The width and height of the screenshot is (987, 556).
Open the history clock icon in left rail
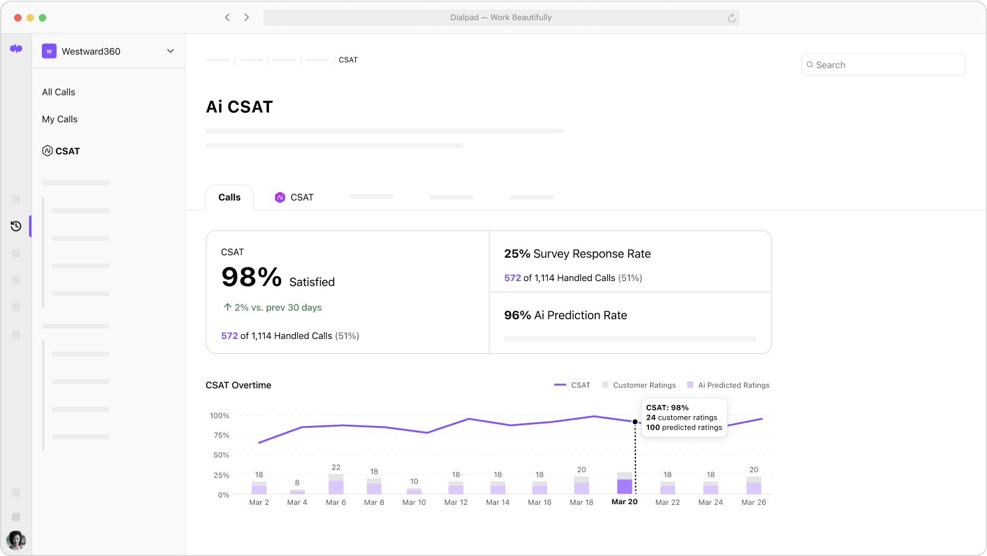15,226
